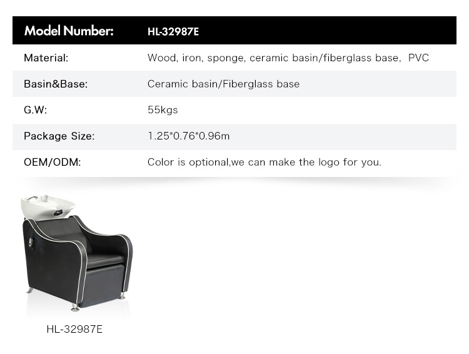Click the PVC word in the material row
Image resolution: width=469 pixels, height=354 pixels.
418,58
